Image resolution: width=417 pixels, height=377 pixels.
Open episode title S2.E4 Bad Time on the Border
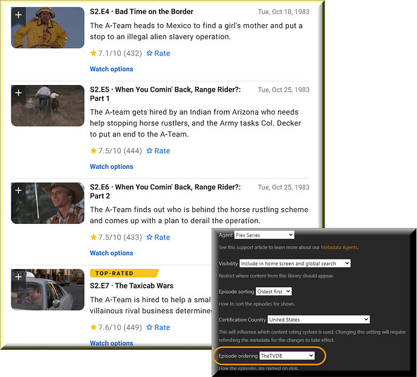pos(141,11)
